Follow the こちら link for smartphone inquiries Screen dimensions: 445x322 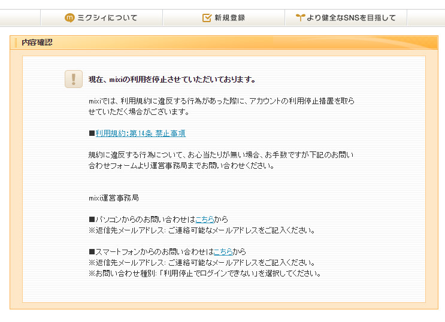pos(222,252)
